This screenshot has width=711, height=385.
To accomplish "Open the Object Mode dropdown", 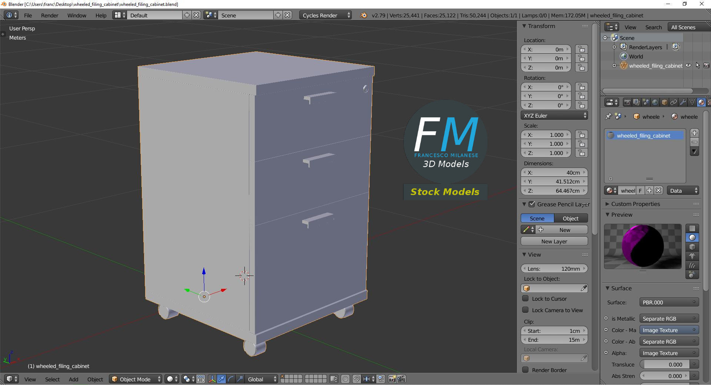I will [x=136, y=379].
